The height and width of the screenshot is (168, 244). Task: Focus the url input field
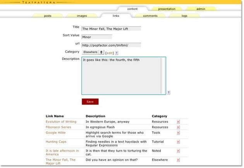tap(111, 45)
